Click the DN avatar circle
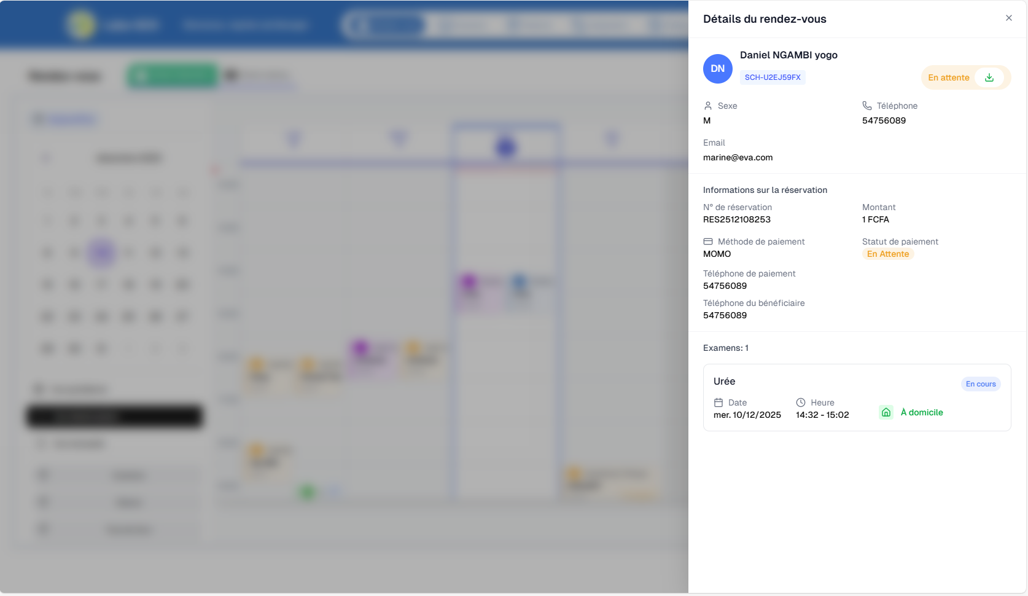 point(717,69)
